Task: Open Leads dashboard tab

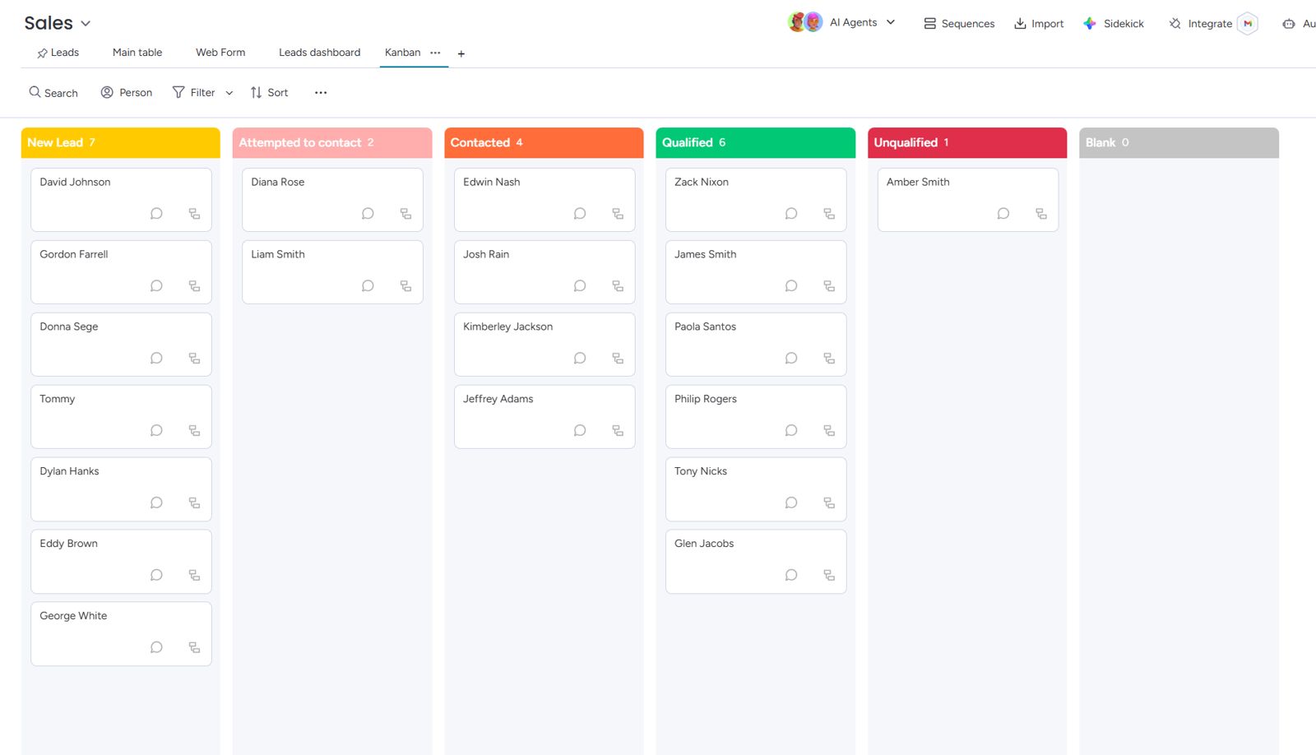Action: click(x=319, y=53)
